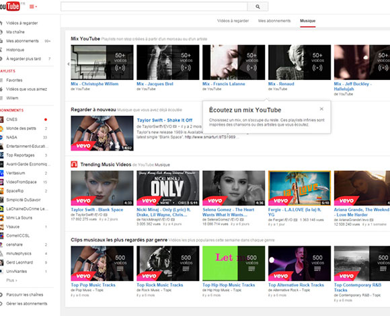The width and height of the screenshot is (390, 316).
Task: Click the Mimi La Souris channel icon
Action: click(x=1, y=218)
